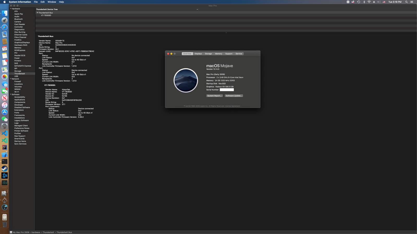
Task: Open Finder from the dock
Action: [x=4, y=13]
